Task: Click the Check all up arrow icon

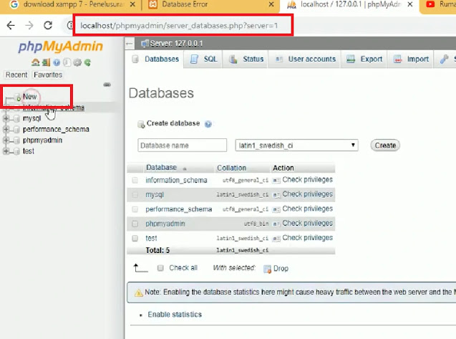Action: pos(140,268)
